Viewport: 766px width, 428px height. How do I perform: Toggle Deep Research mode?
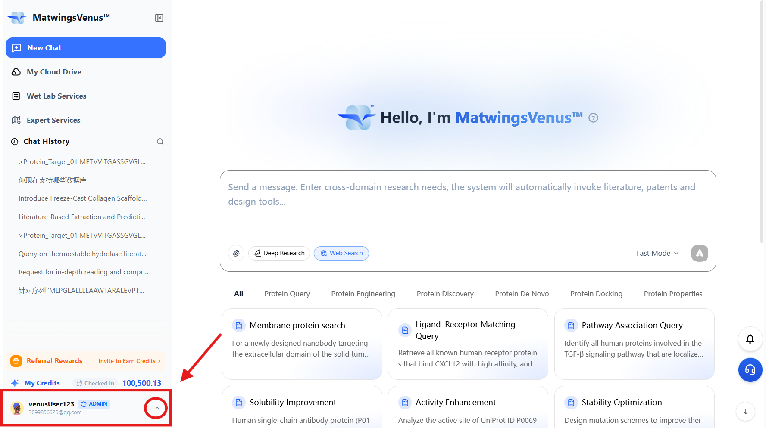point(279,253)
